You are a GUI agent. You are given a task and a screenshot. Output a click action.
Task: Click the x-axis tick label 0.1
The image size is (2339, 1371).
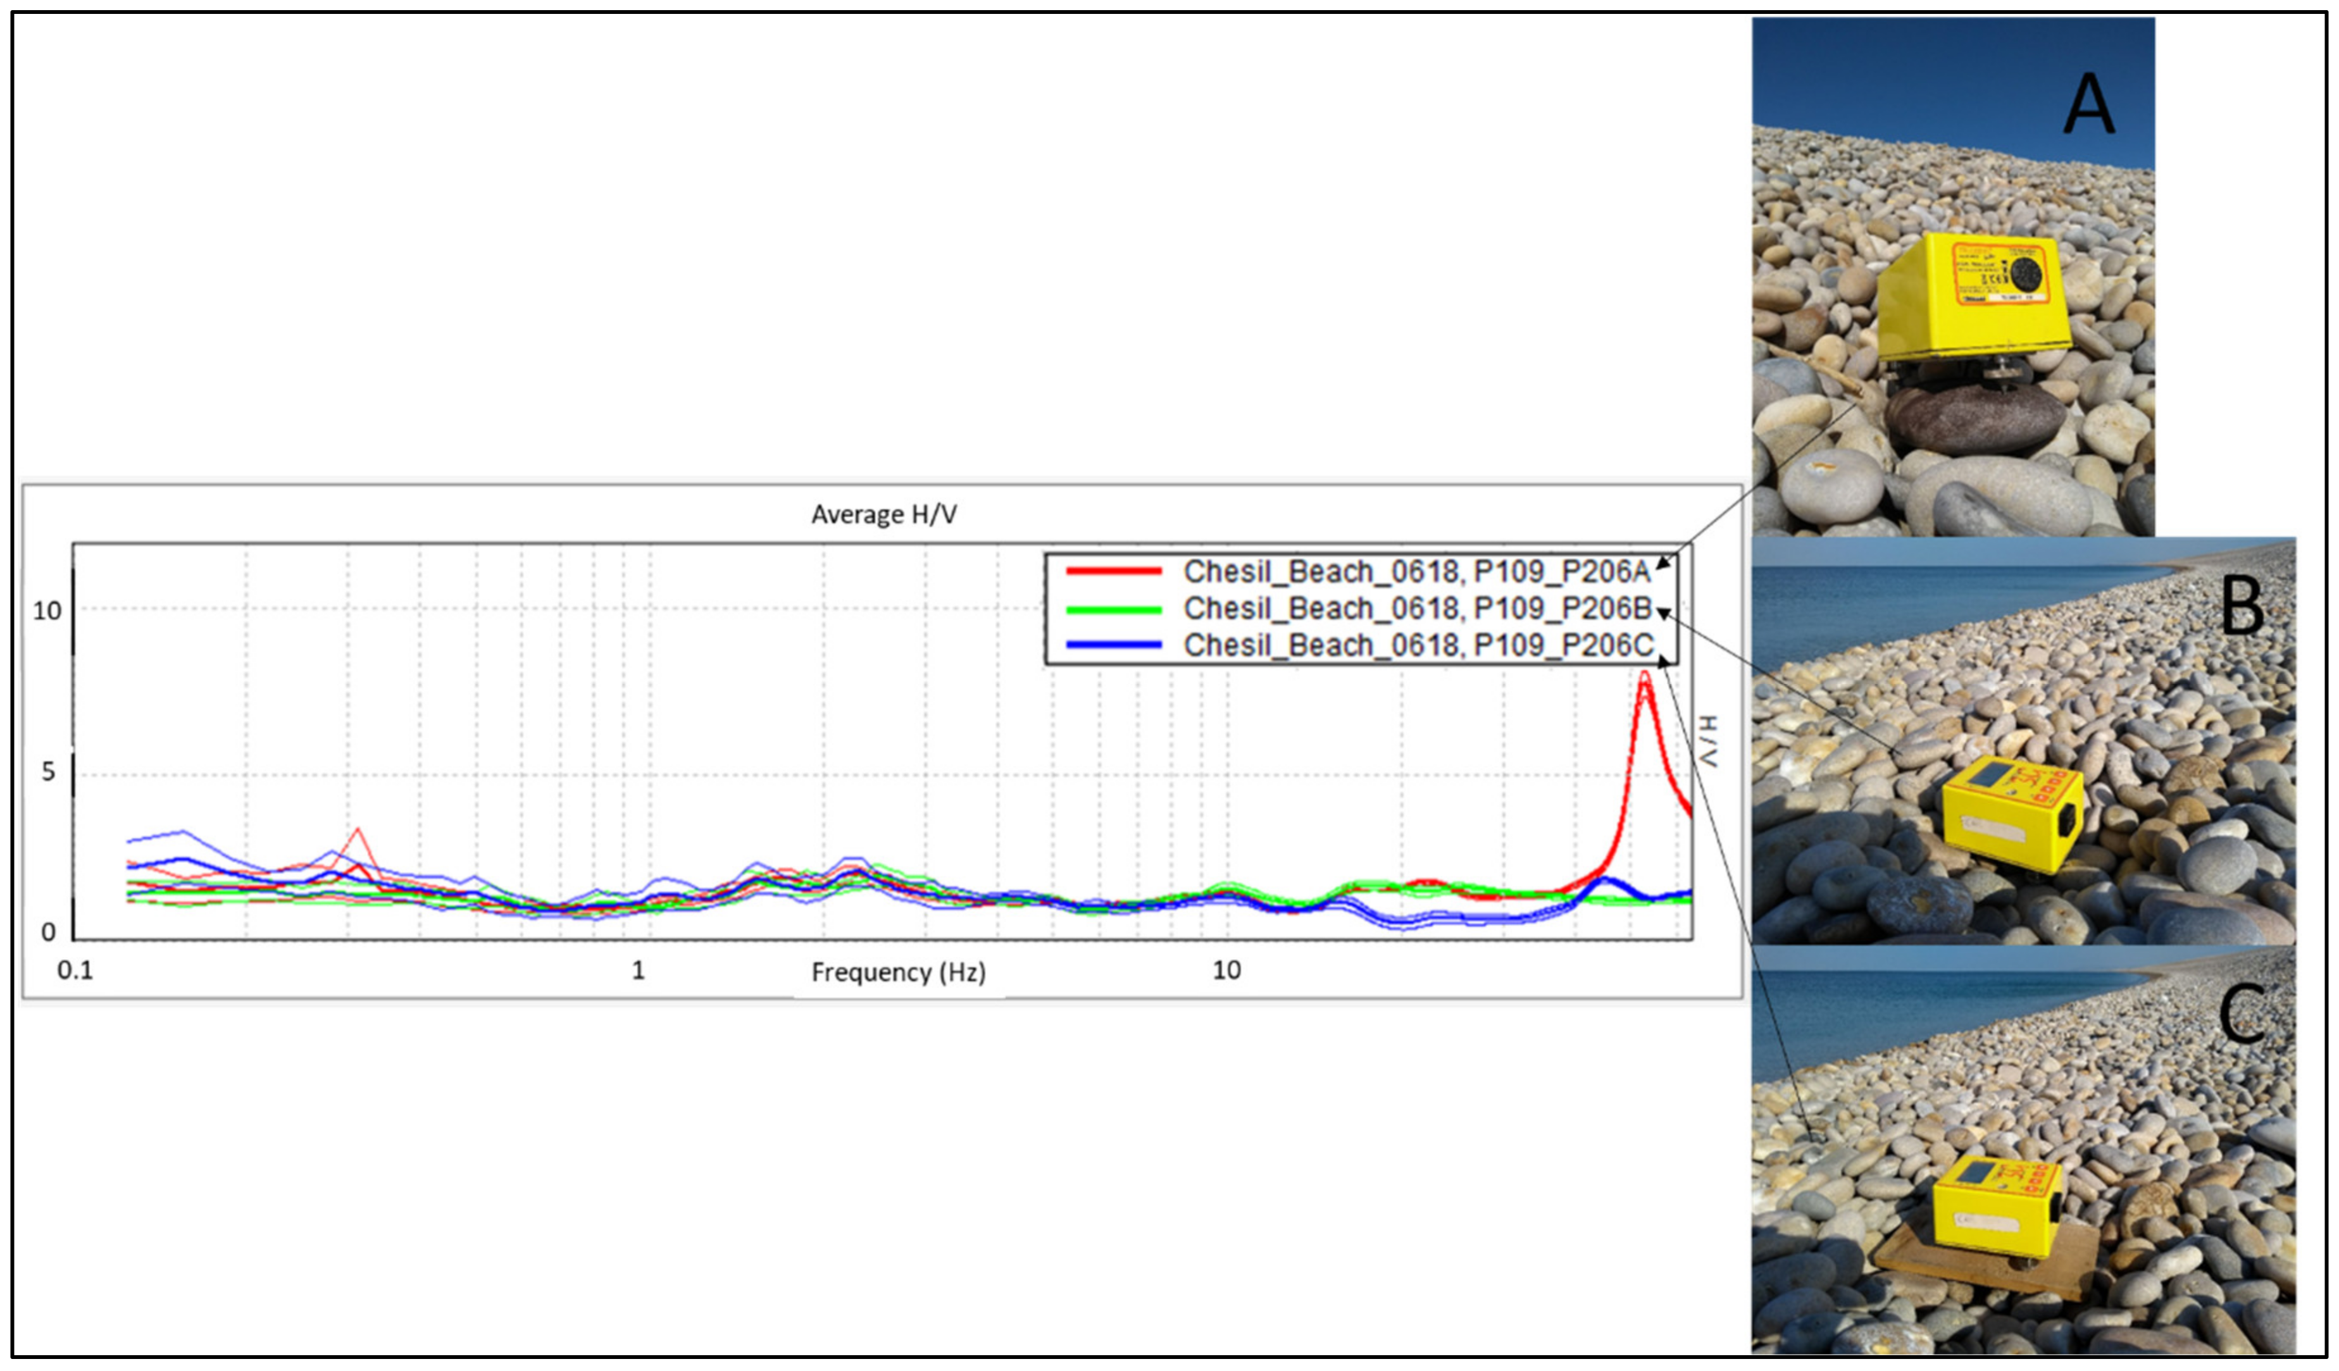tap(75, 971)
